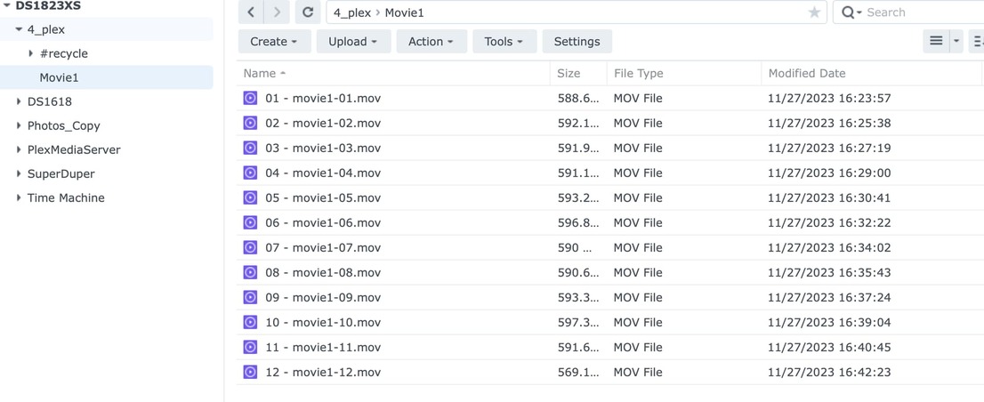Open the Action menu
This screenshot has height=402, width=984.
coord(431,42)
